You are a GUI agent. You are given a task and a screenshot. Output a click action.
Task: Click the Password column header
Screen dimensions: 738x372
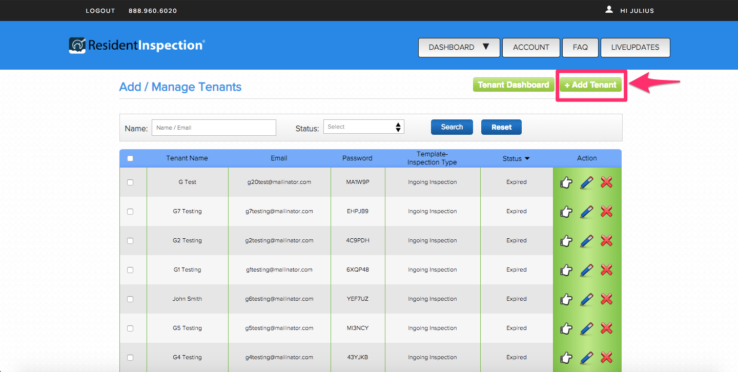[357, 158]
